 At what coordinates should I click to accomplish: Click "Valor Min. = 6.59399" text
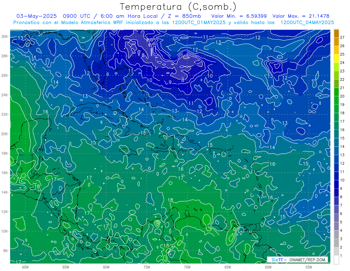239,16
